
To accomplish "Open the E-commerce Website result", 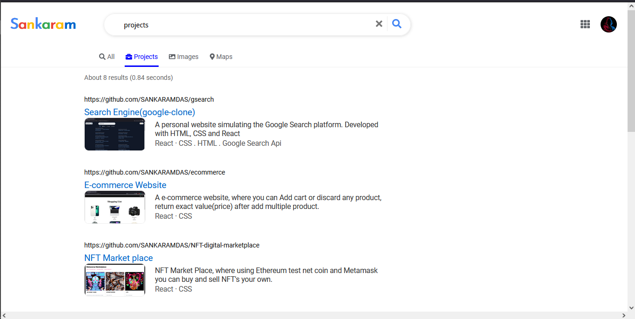I will pyautogui.click(x=125, y=185).
